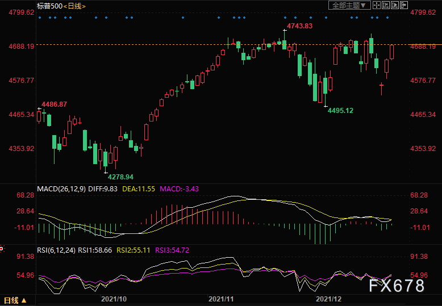The image size is (442, 306).
Task: Click the jump-to-start chart axis icon
Action: click(x=386, y=5)
